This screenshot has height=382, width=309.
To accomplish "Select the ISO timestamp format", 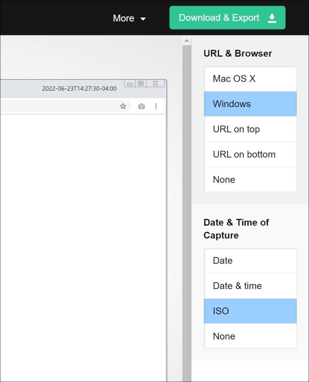I will tap(250, 311).
